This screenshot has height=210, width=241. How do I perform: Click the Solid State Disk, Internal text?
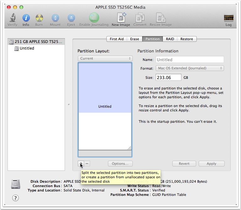coord(84,190)
